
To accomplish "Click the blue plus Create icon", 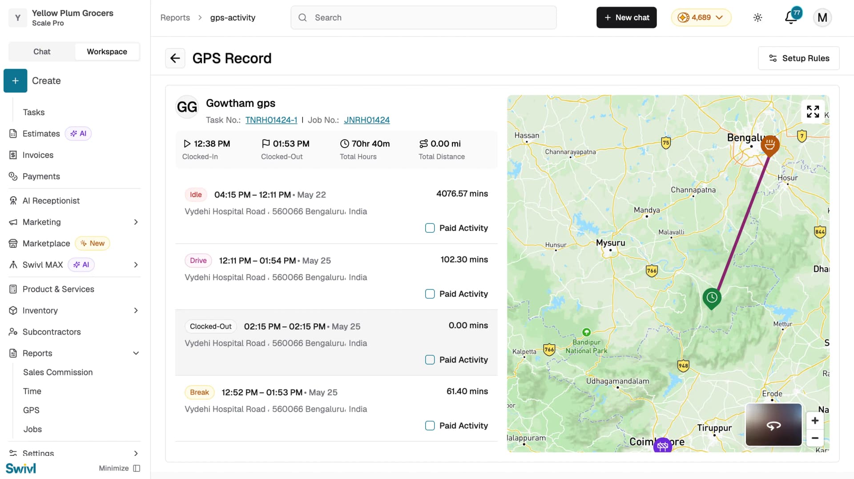I will [x=16, y=81].
